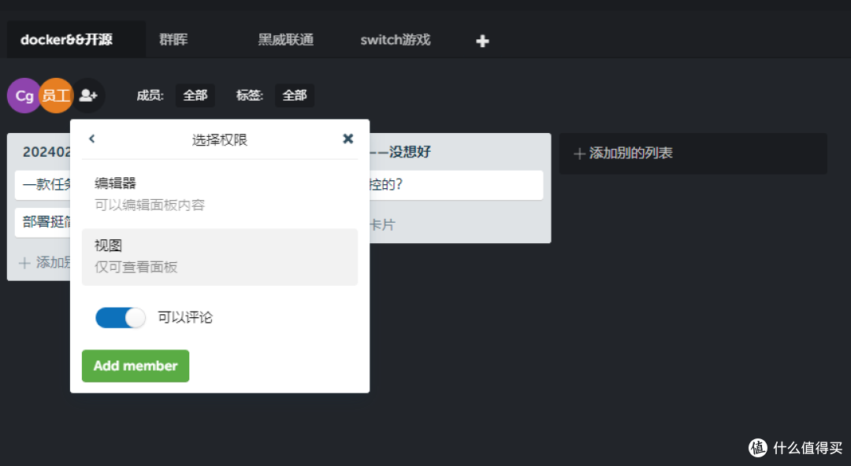Click the green Add member button
The image size is (851, 466).
tap(135, 365)
